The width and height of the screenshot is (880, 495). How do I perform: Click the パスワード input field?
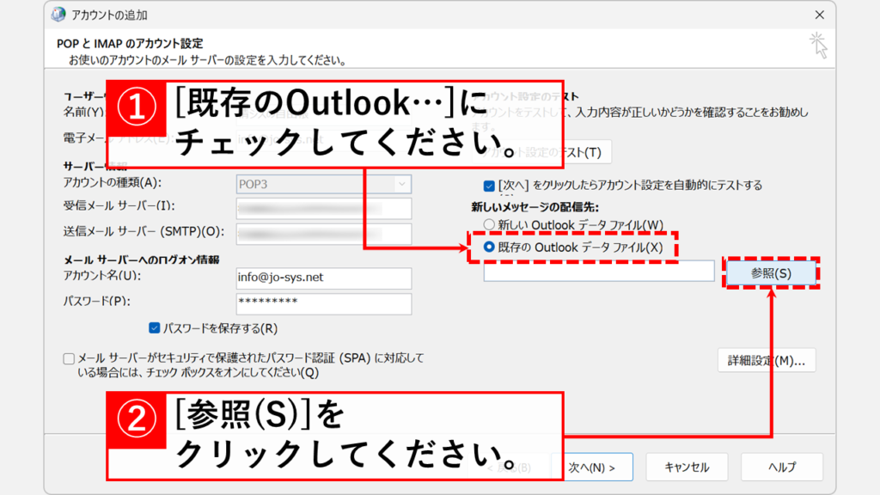click(324, 303)
